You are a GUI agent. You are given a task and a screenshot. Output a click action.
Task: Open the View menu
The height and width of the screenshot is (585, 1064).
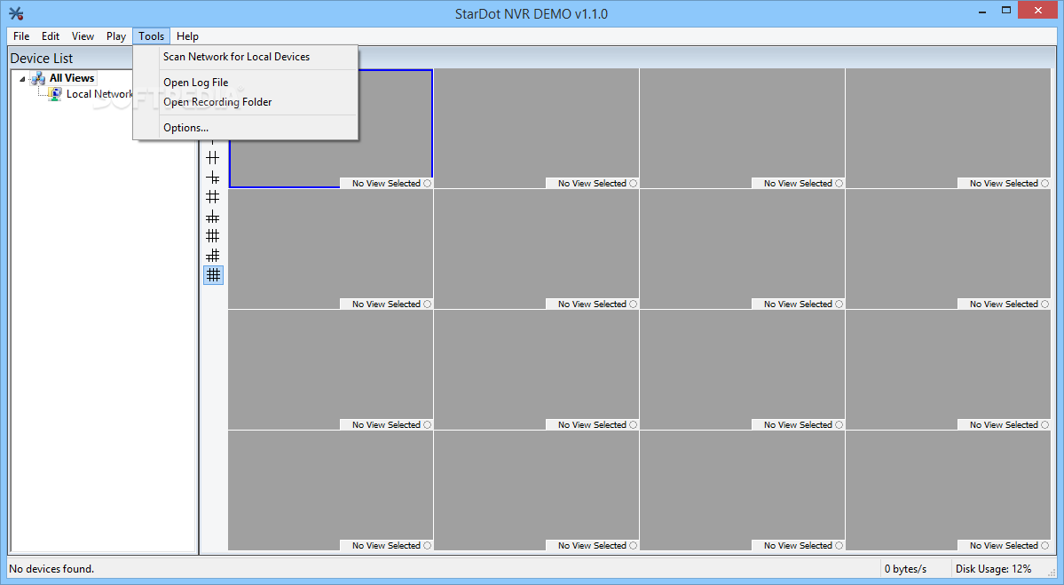tap(83, 36)
